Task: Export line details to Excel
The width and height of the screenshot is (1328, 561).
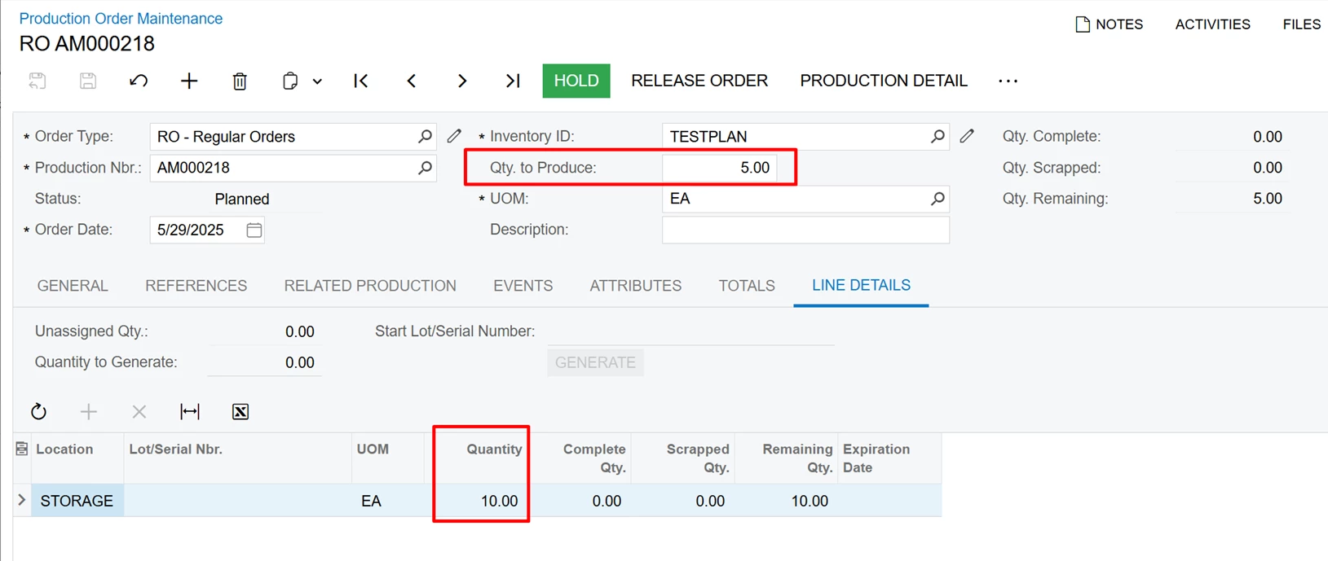Action: 240,412
